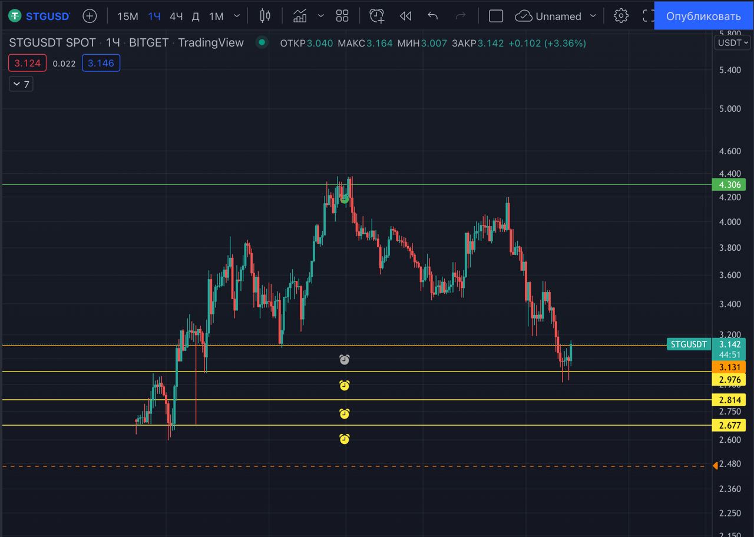
Task: Select the orange 3.131 price label
Action: pos(729,367)
